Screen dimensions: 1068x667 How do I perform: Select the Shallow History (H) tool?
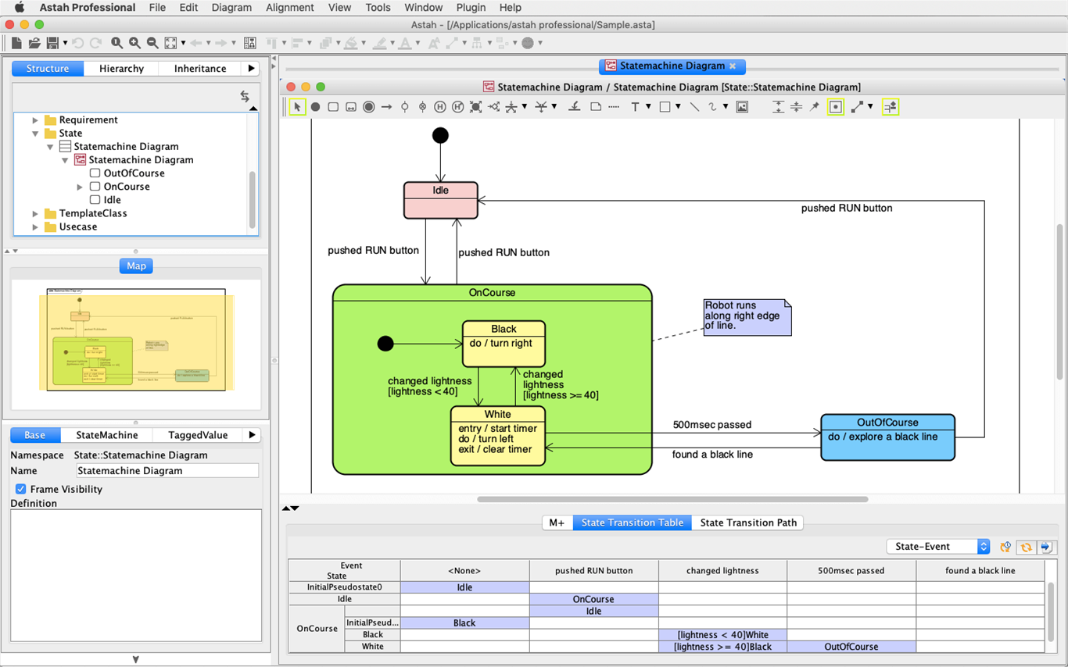tap(440, 107)
